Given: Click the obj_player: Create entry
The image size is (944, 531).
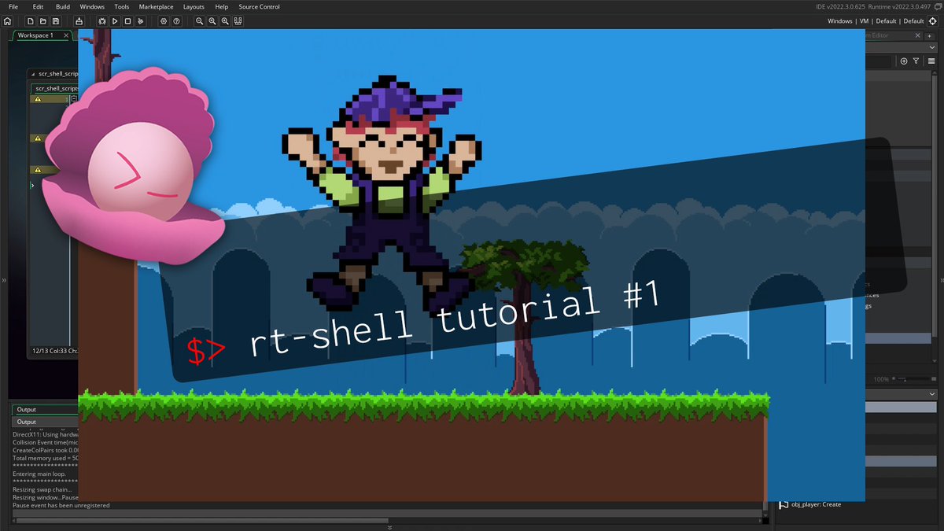Looking at the screenshot, I should 815,504.
